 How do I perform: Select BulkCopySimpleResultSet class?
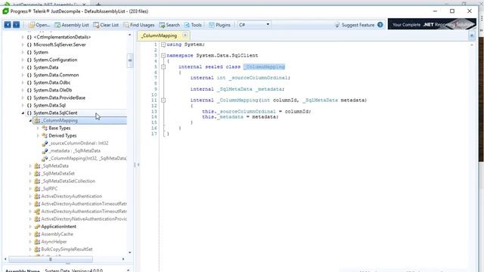(x=67, y=249)
